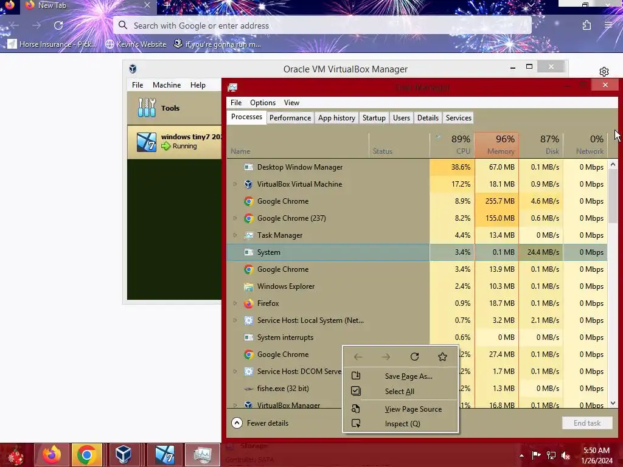
Task: Click context menu forward arrow
Action: (x=386, y=356)
